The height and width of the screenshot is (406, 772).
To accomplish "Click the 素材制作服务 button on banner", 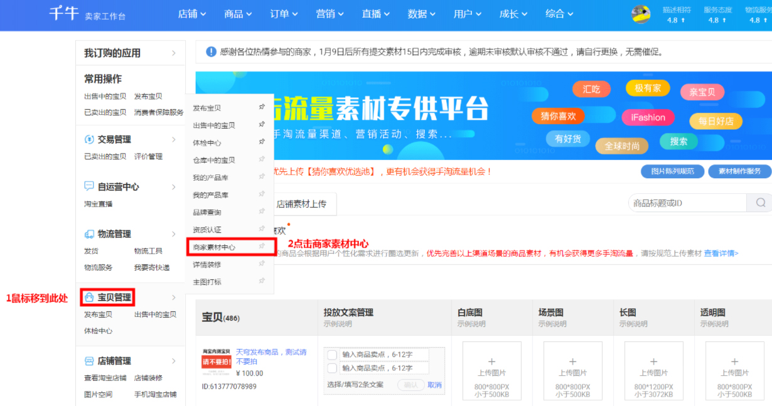I will coord(739,171).
